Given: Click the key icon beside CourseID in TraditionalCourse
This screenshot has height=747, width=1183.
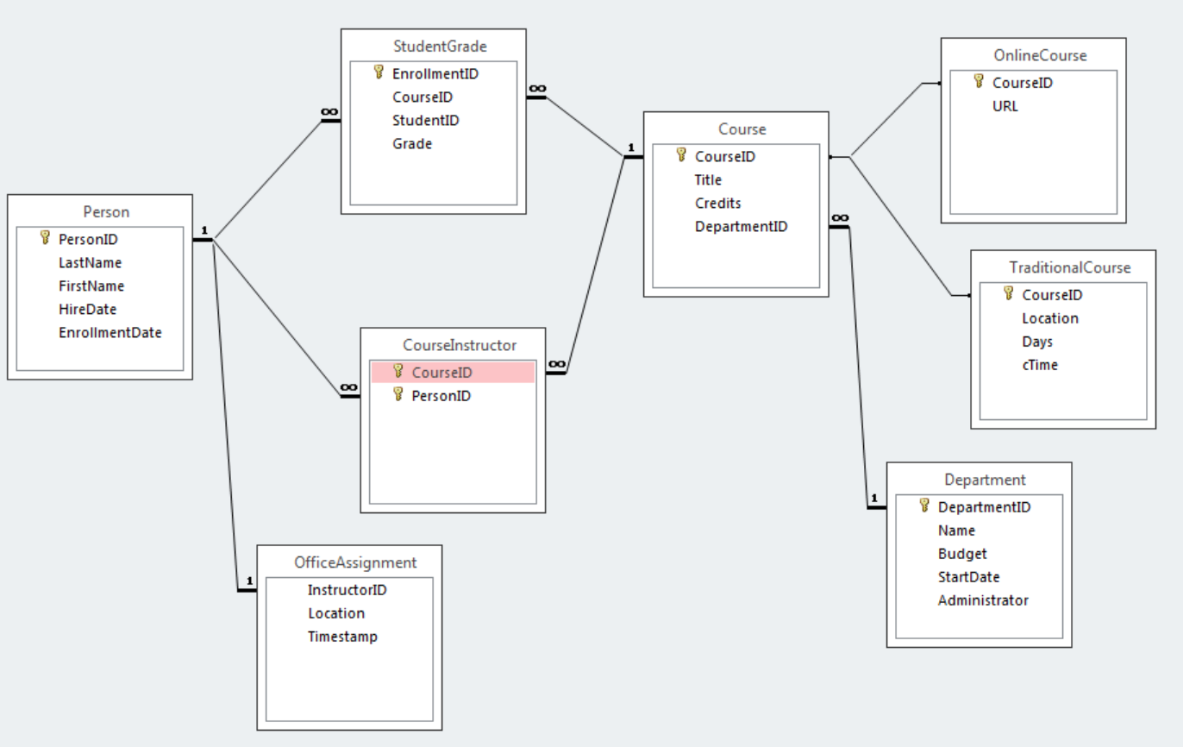Looking at the screenshot, I should click(x=1009, y=294).
